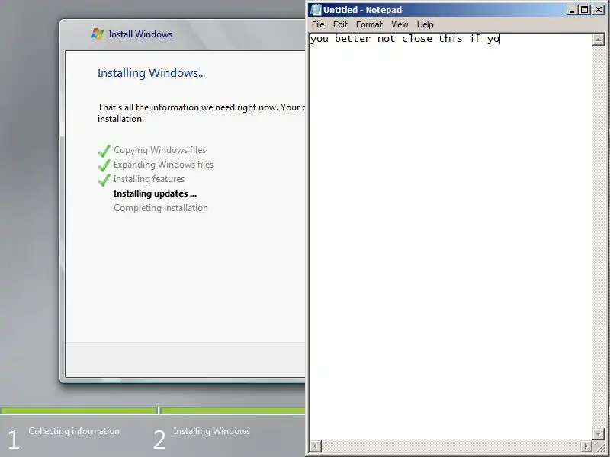The image size is (610, 457).
Task: Click the checkmark next to Copying Windows files
Action: point(104,150)
